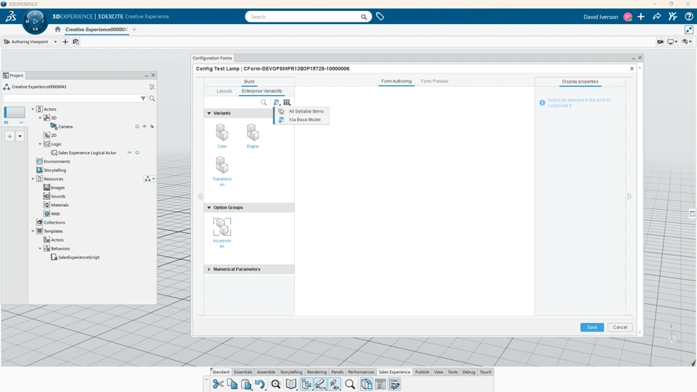Screen dimensions: 697x392
Task: Select the Materials item under Resources
Action: [60, 205]
